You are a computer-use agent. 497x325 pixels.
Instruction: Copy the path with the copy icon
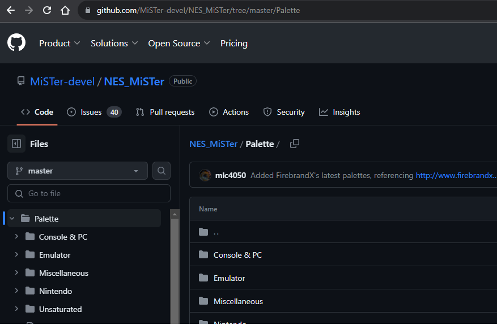click(295, 144)
